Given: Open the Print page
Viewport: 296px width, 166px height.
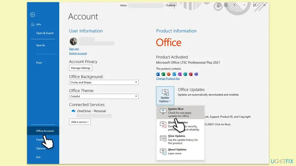Looking at the screenshot, I should click(39, 63).
